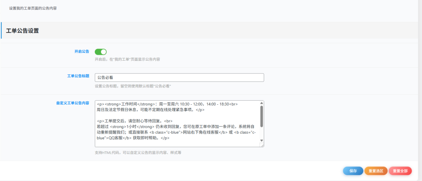Click the hint text below the 开启公告 switch
Viewport: 422px width, 181px height.
pyautogui.click(x=127, y=59)
